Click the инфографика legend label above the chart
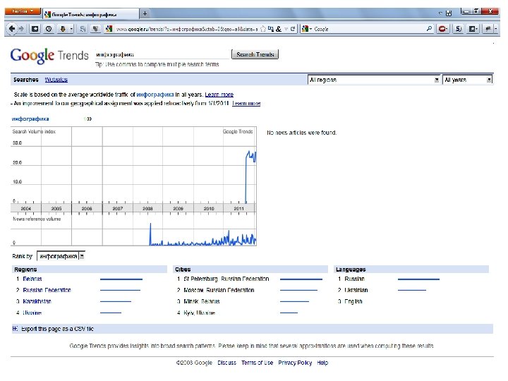This screenshot has height=381, width=508. [30, 119]
